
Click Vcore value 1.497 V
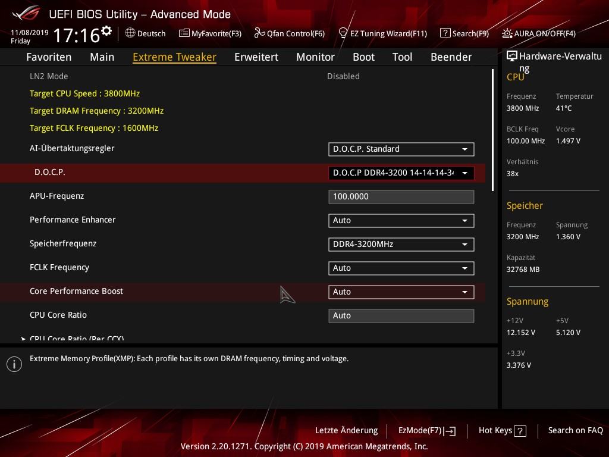pos(568,140)
